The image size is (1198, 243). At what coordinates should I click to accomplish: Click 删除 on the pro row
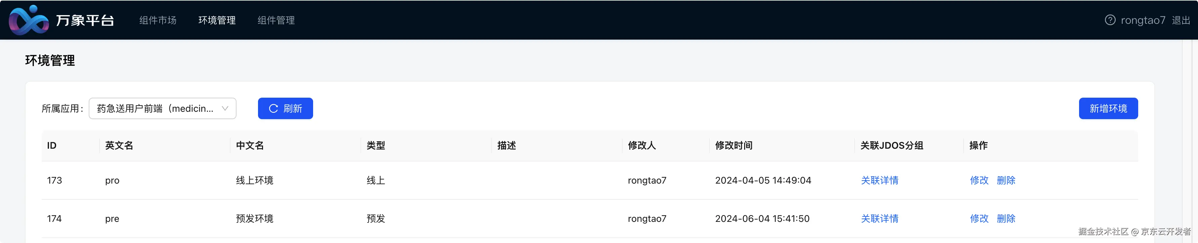coord(1006,180)
